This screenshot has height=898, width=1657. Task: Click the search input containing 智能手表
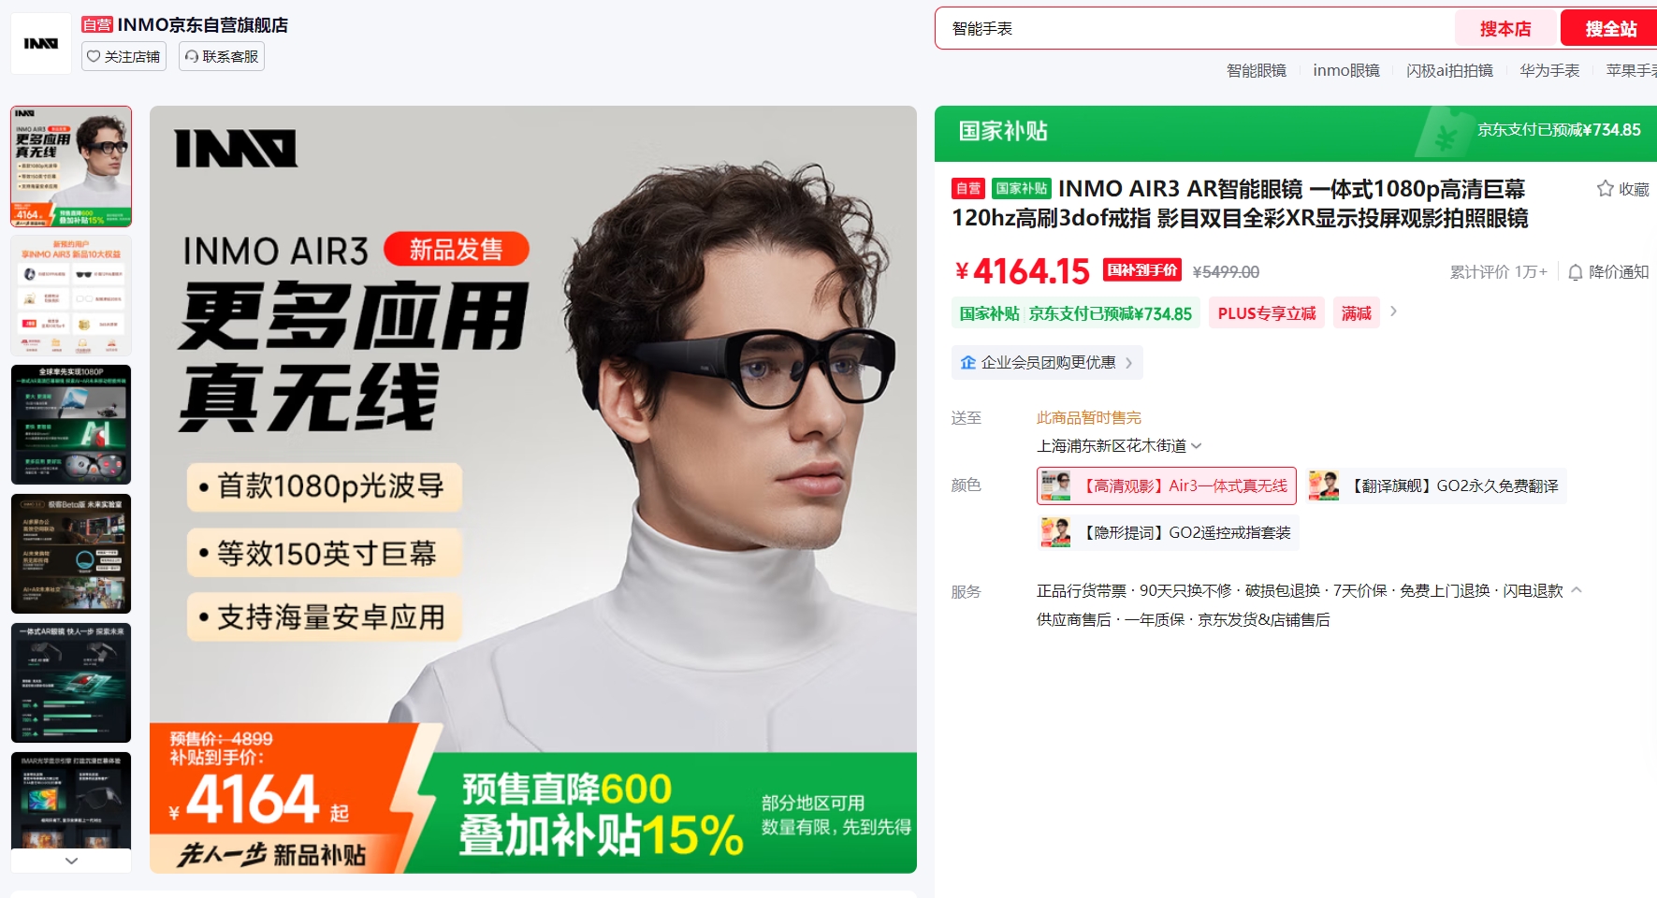pos(1196,28)
